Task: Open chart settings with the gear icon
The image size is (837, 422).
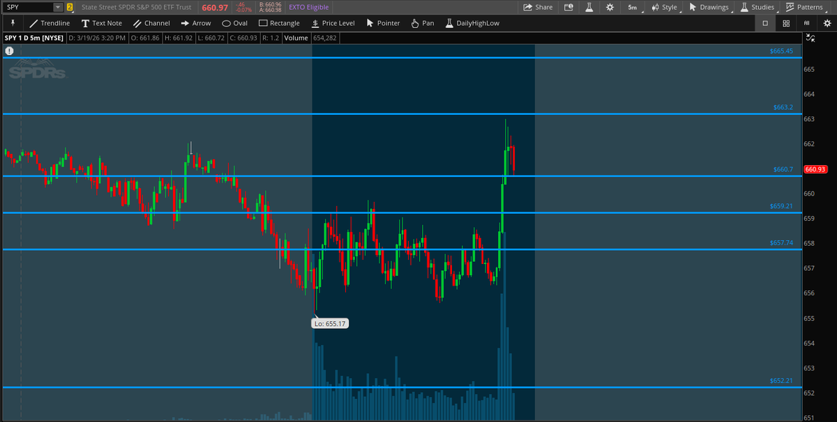Action: click(609, 7)
